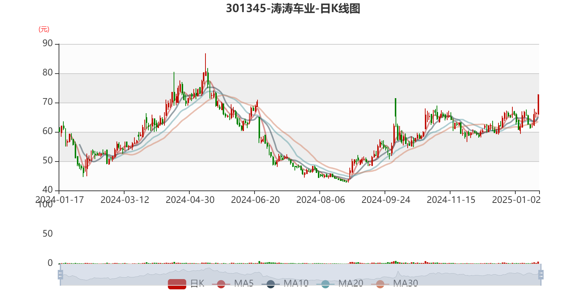
Task: Click the 2024-08-06 date label
Action: point(320,200)
